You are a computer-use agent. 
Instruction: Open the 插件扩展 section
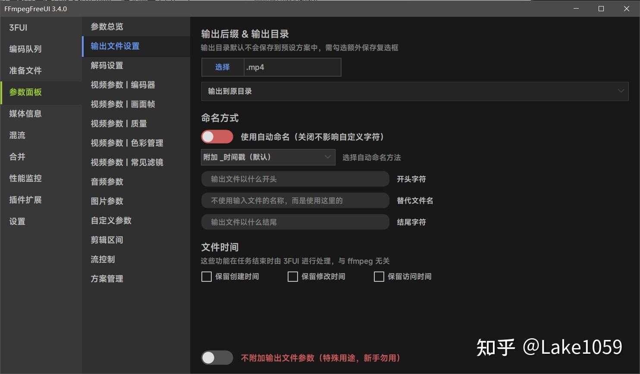coord(25,200)
